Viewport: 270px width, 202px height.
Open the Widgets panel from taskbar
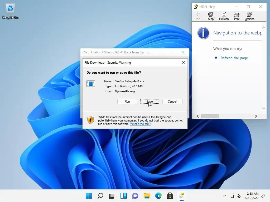(x=124, y=196)
